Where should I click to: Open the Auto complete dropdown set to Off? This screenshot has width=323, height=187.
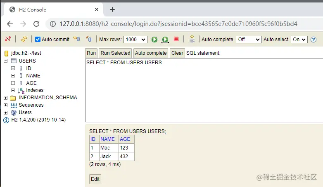249,40
